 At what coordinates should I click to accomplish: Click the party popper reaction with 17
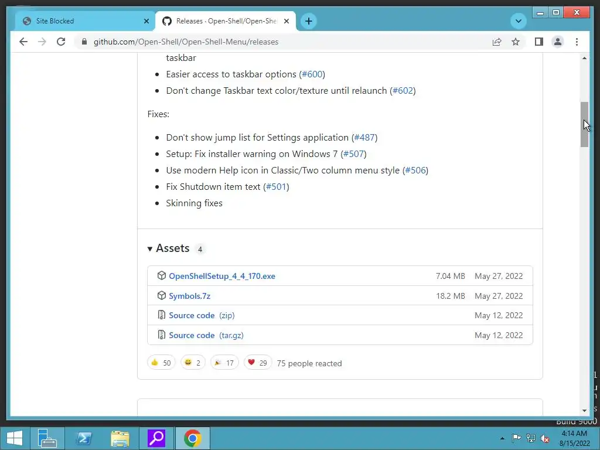pyautogui.click(x=224, y=363)
